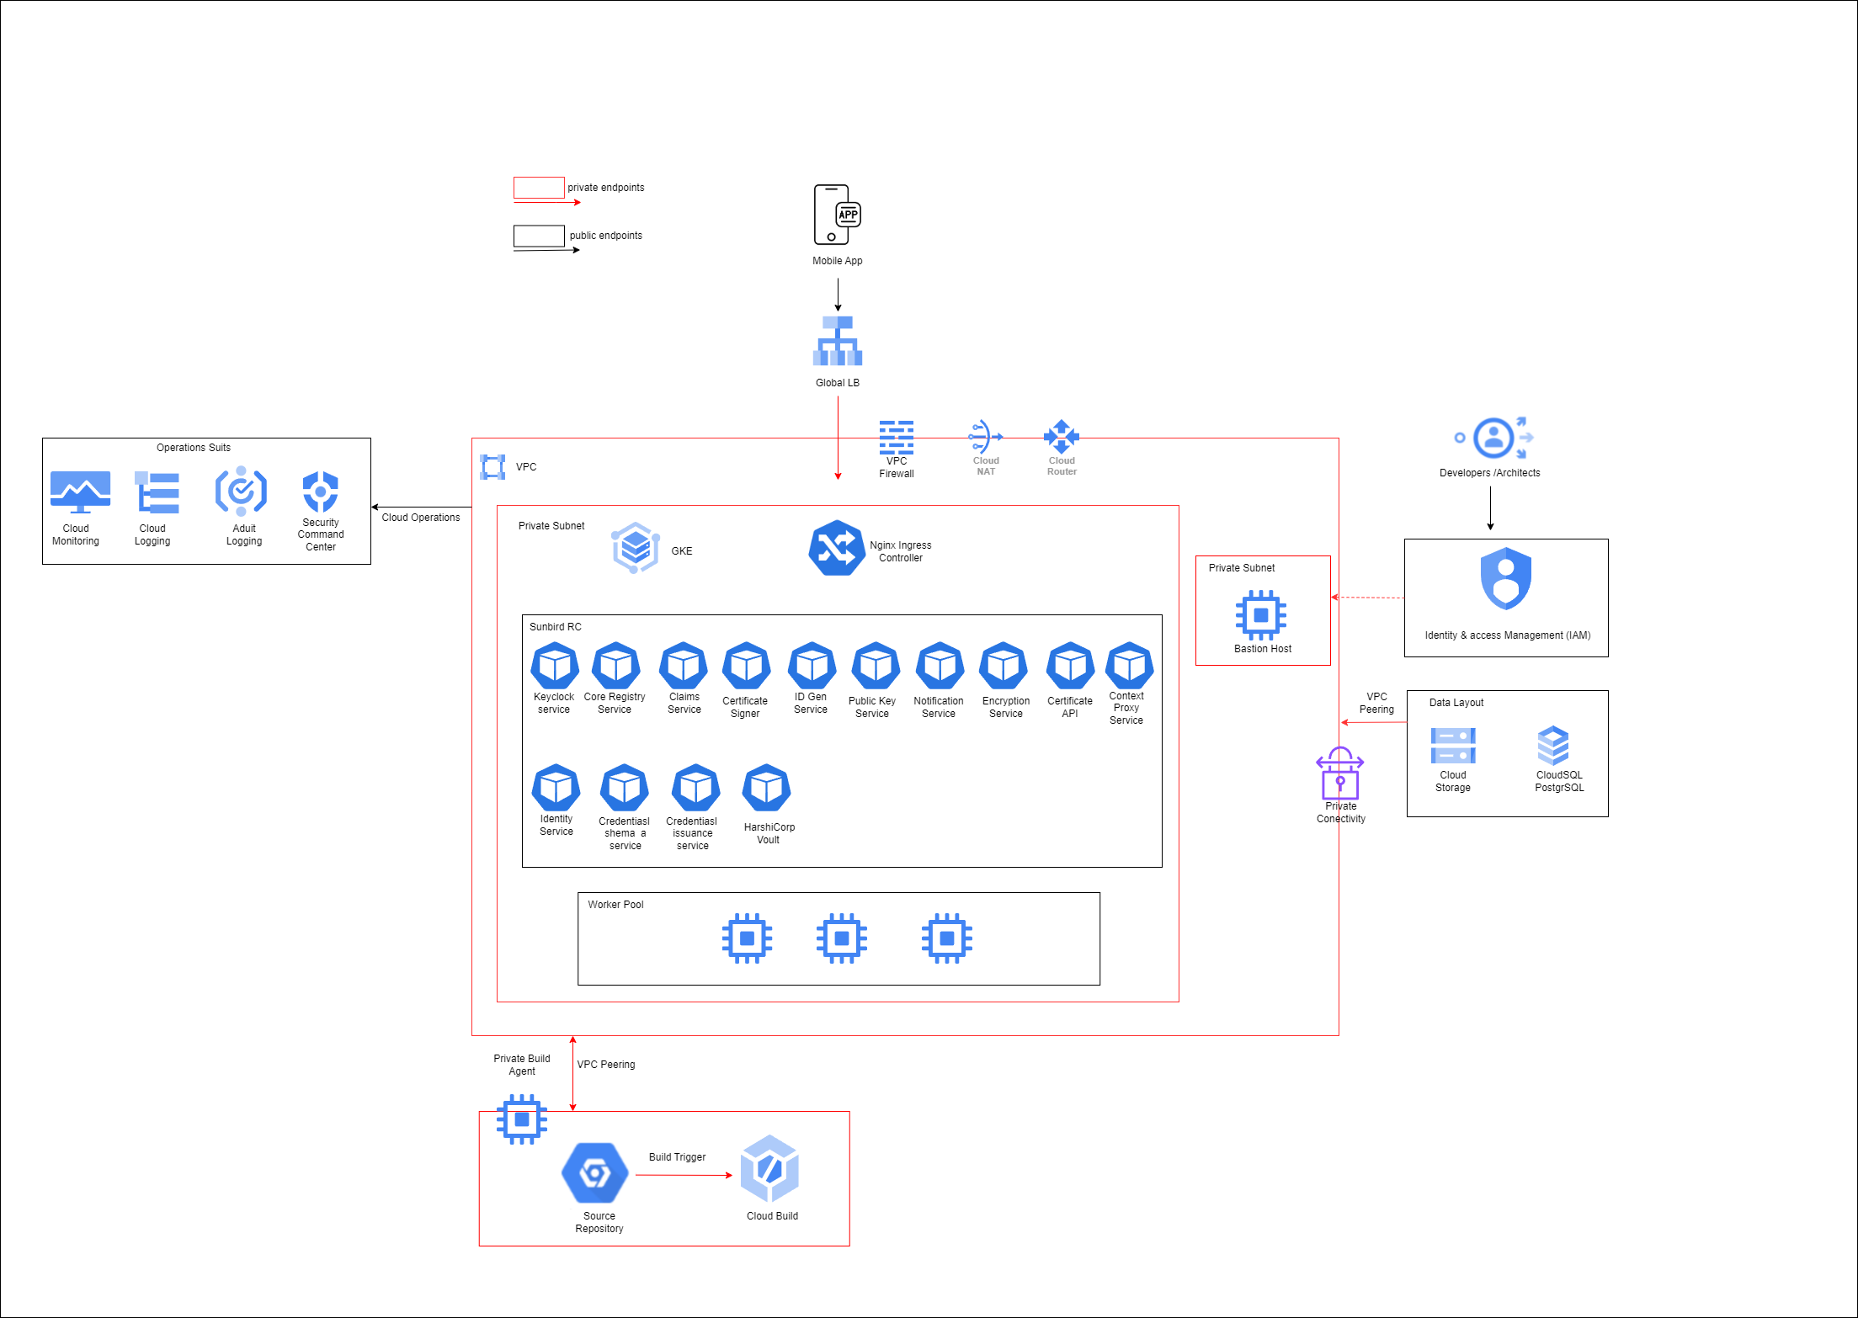Select the Security Command Center icon
This screenshot has height=1318, width=1858.
click(320, 492)
